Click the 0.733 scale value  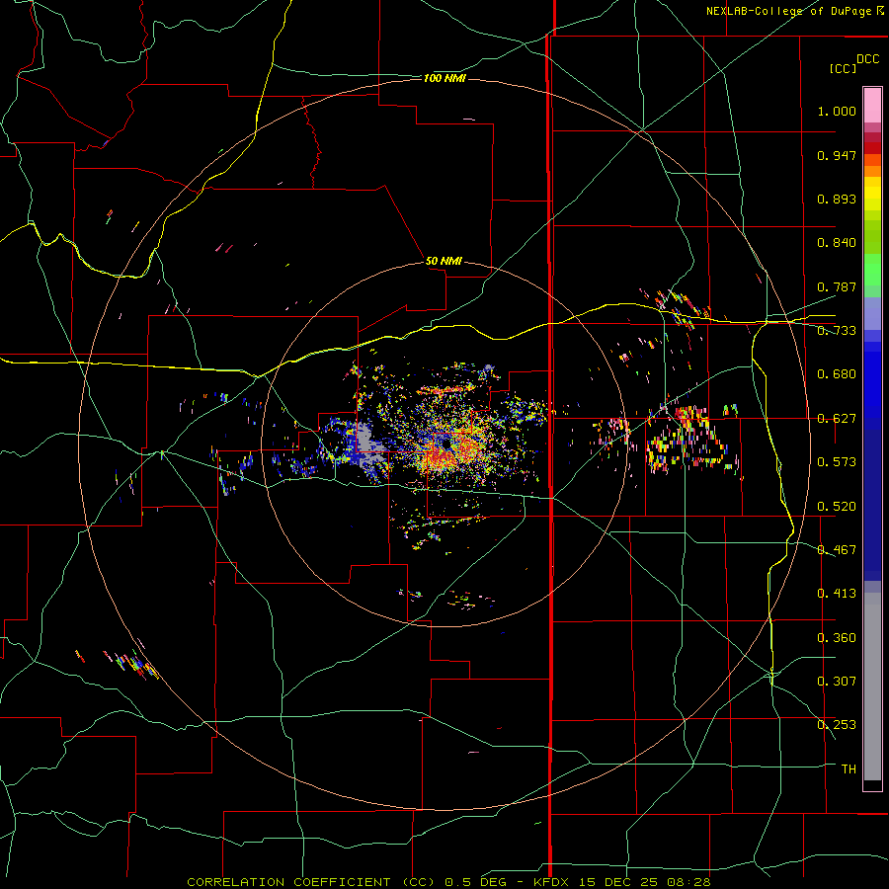pyautogui.click(x=837, y=331)
